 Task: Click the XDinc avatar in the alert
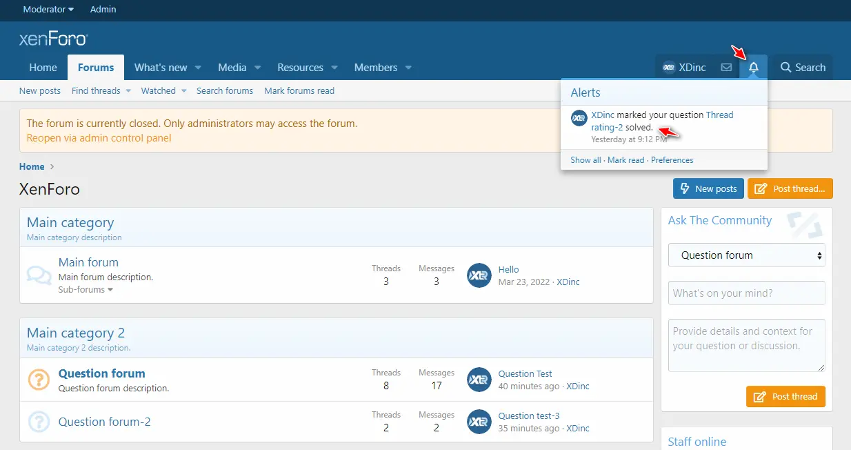(x=579, y=118)
